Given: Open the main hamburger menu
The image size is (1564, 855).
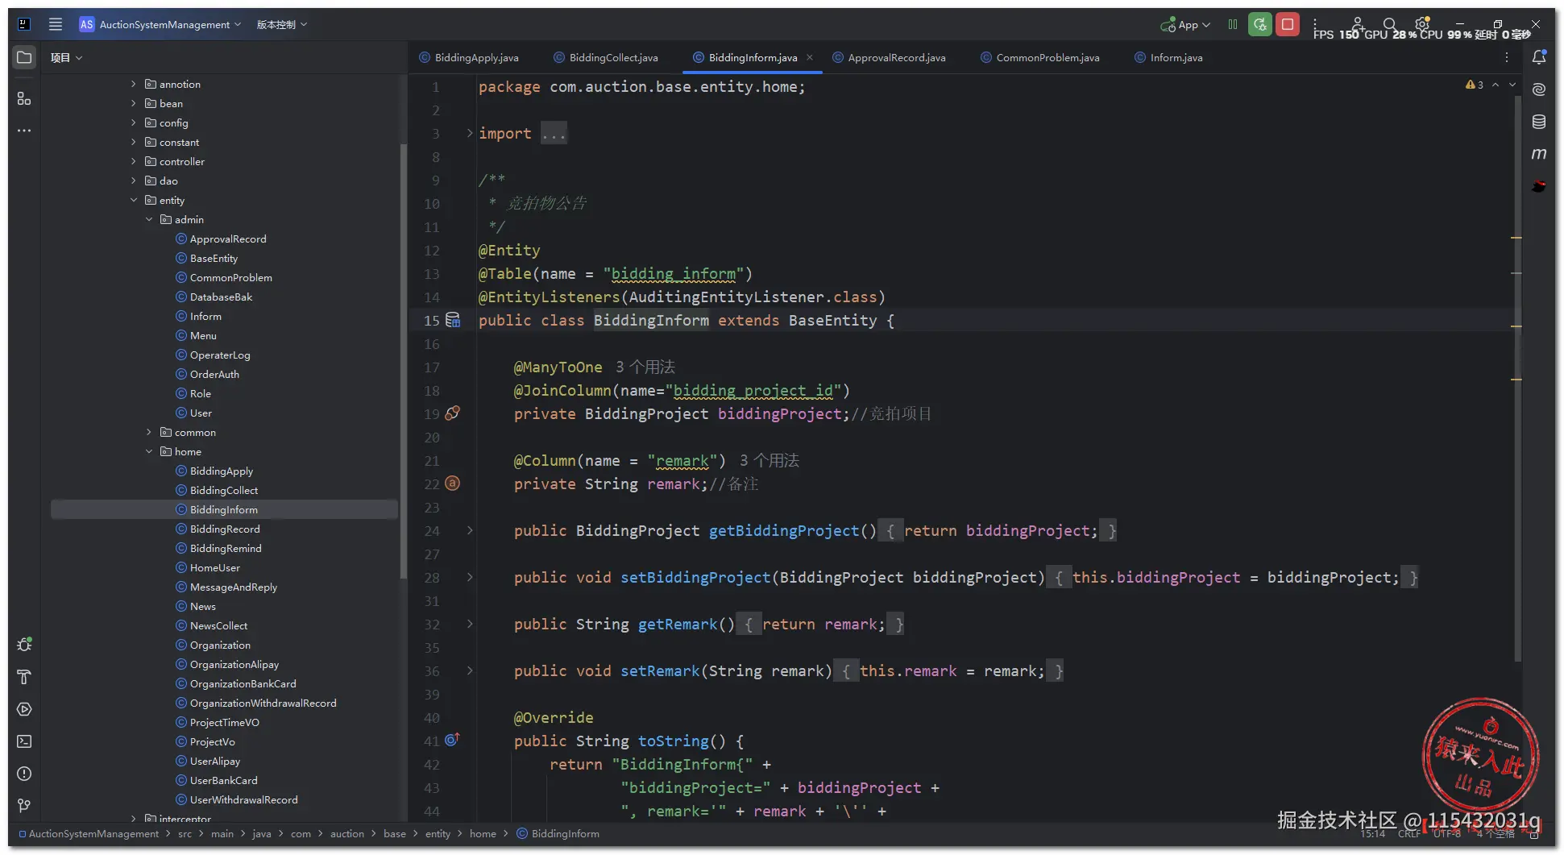Looking at the screenshot, I should 56,24.
